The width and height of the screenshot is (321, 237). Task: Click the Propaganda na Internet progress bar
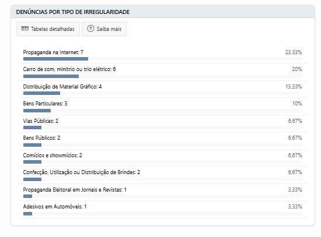(55, 59)
